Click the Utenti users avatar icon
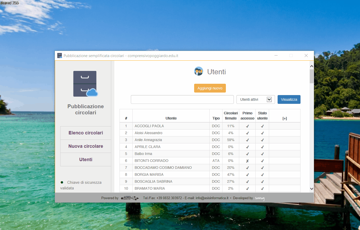Screen dimensions: 360x230 199,71
